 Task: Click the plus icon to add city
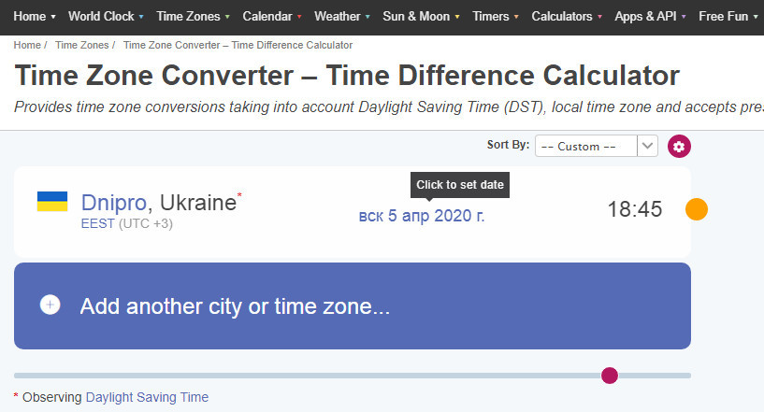[x=50, y=305]
